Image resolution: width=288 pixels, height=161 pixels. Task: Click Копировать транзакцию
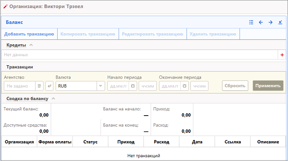coord(88,34)
